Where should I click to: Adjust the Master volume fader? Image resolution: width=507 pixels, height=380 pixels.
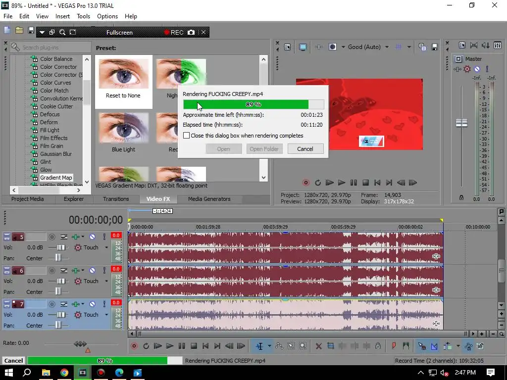click(461, 123)
